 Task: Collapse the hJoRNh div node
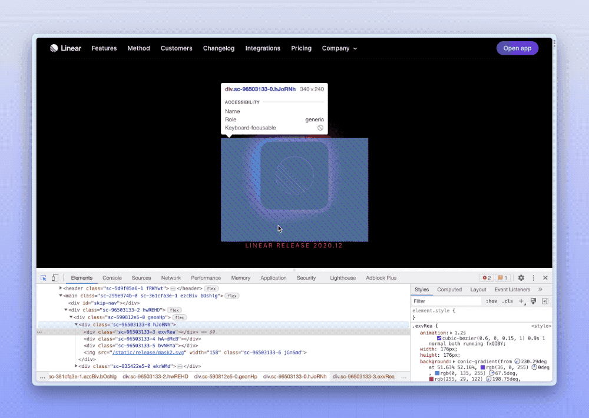click(76, 324)
